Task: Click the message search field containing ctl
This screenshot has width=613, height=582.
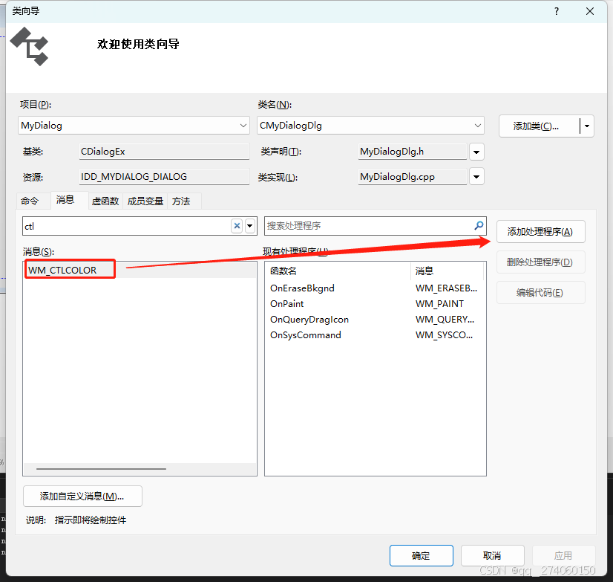Action: pyautogui.click(x=127, y=226)
